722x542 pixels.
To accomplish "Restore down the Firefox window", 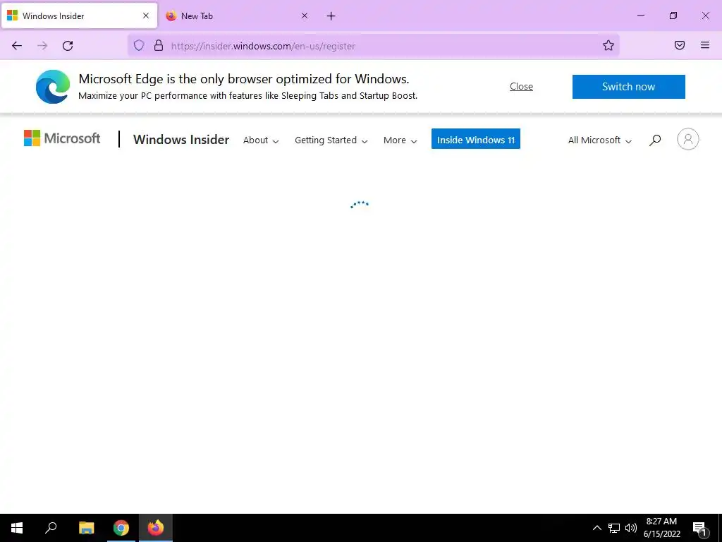I will 673,16.
